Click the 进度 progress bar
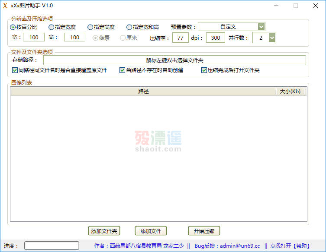 pyautogui.click(x=52, y=246)
